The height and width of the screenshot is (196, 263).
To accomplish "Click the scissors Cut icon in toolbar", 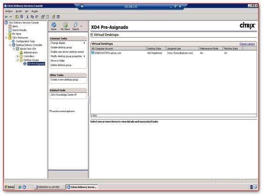I will (27, 17).
